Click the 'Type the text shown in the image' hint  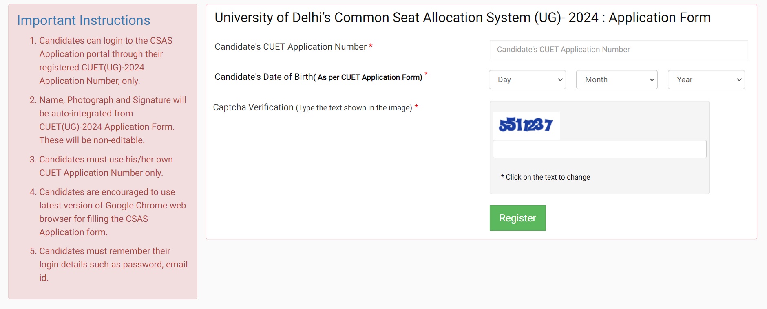tap(354, 108)
